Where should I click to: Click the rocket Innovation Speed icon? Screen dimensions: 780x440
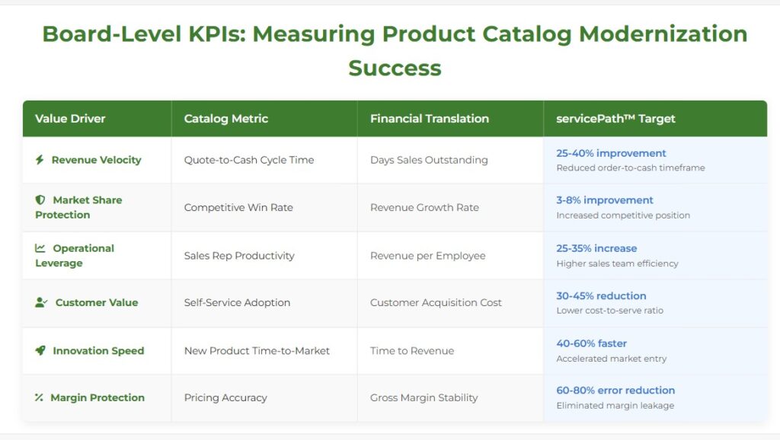click(x=40, y=351)
